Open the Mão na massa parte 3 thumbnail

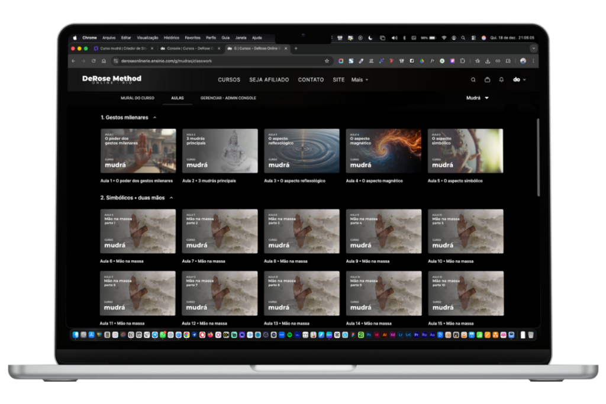coord(302,231)
